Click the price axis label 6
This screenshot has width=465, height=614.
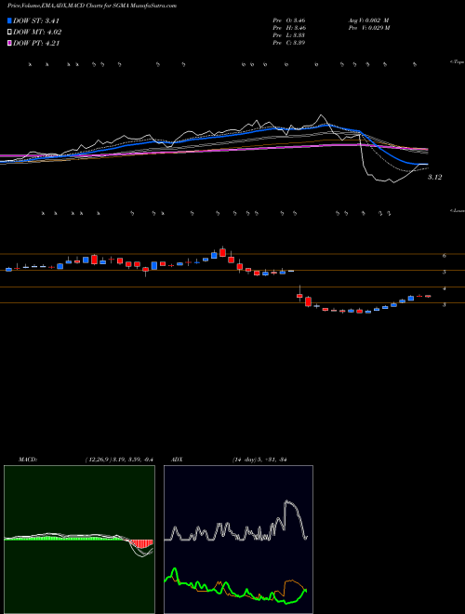pos(445,256)
